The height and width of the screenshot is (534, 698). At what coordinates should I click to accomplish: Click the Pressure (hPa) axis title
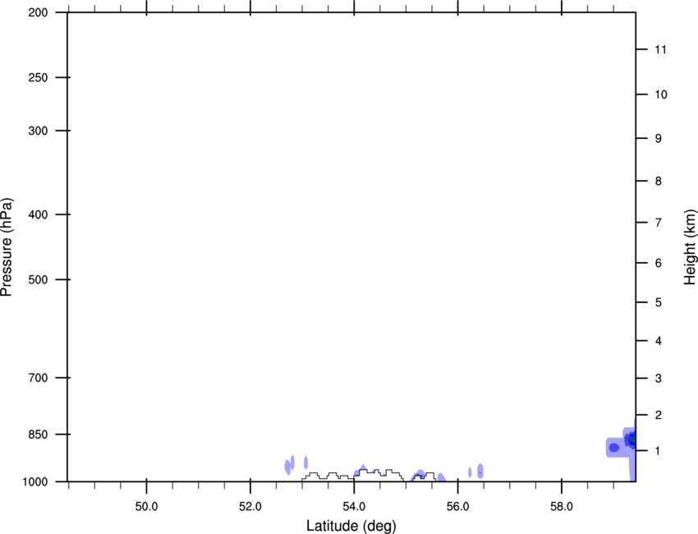[7, 247]
